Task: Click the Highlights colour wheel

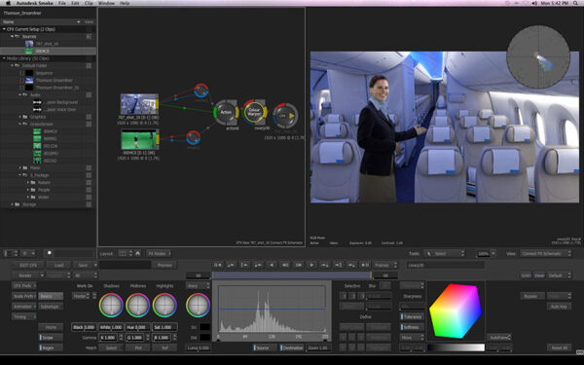Action: tap(164, 305)
